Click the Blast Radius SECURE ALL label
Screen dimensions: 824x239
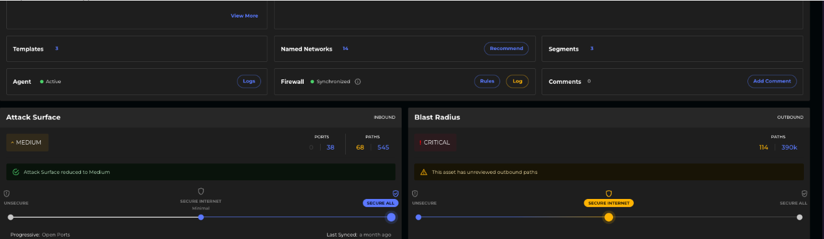coord(794,203)
